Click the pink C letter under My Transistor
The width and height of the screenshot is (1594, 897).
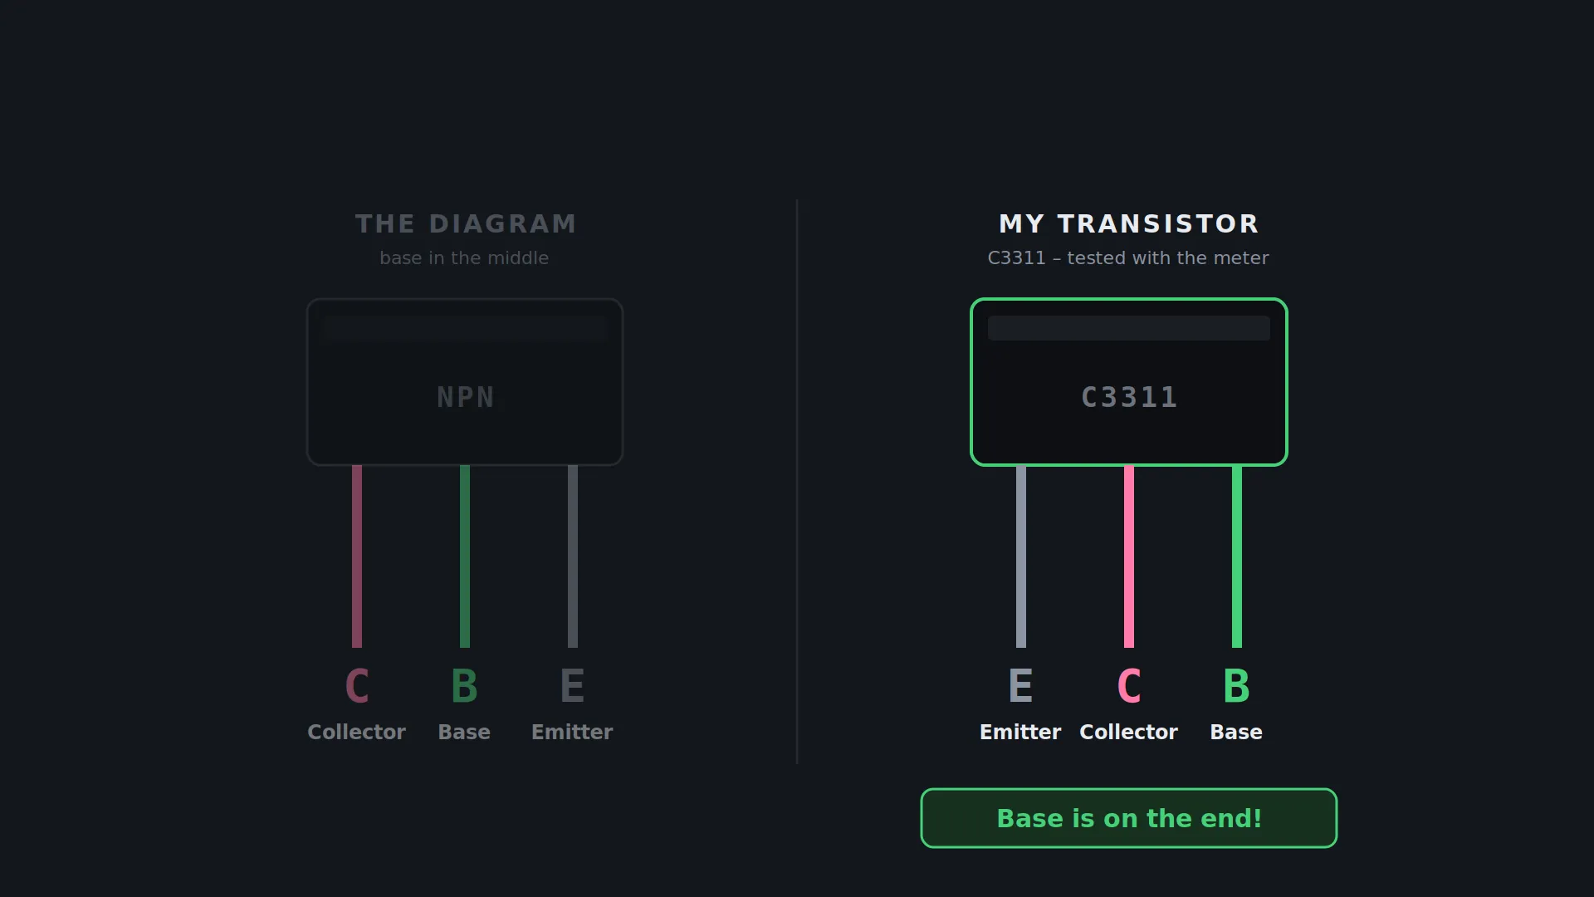point(1129,686)
